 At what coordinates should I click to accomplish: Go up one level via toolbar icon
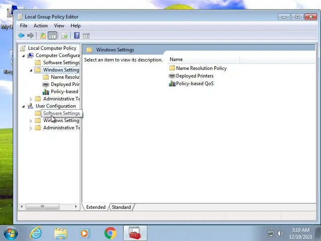[x=43, y=36]
